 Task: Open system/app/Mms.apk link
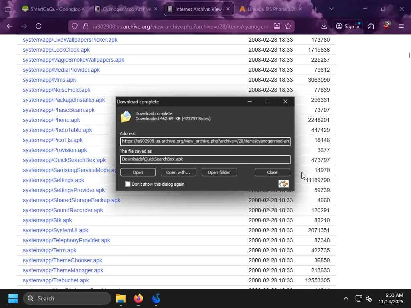click(x=49, y=80)
